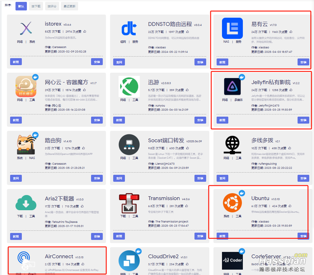Open the CodeServer Coder icon
This screenshot has height=275, width=314.
(x=232, y=261)
